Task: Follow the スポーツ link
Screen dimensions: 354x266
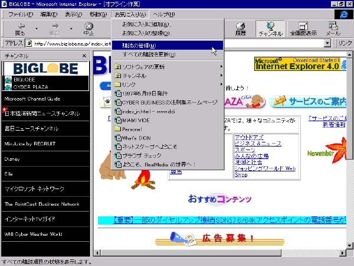Action: pyautogui.click(x=245, y=150)
